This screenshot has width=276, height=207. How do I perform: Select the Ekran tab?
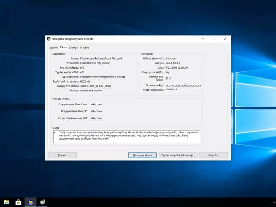point(64,47)
